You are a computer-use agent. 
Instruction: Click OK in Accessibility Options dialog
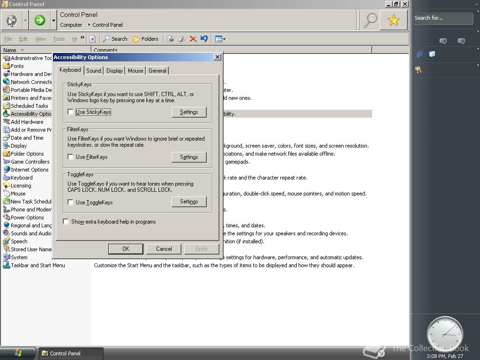[126, 249]
